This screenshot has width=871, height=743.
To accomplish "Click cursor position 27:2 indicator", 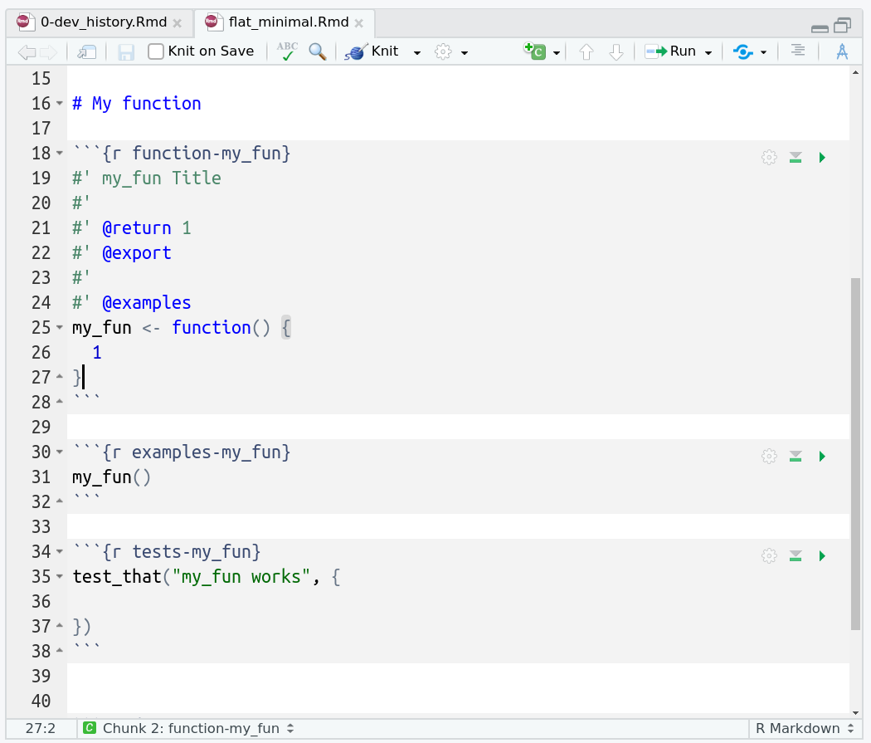I will pos(41,728).
